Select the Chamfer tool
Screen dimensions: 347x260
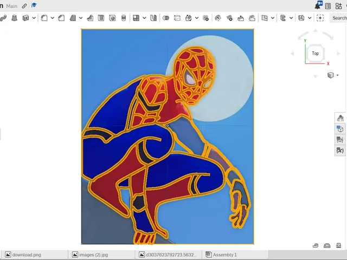[x=61, y=18]
